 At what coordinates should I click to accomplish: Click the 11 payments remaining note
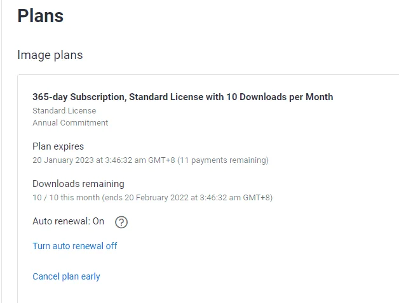(x=223, y=160)
